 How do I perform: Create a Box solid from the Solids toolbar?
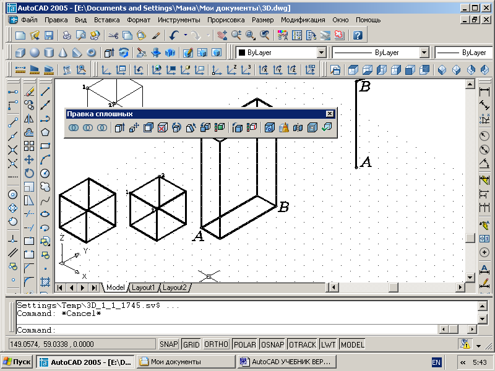[x=20, y=53]
